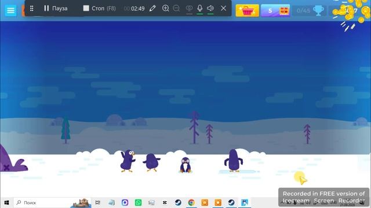Click the penguin with raised wings

coord(128,161)
